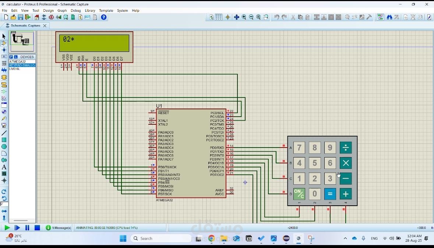Viewport: 434px width, 248px height.
Task: Select LM016L in the devices list
Action: (x=22, y=69)
